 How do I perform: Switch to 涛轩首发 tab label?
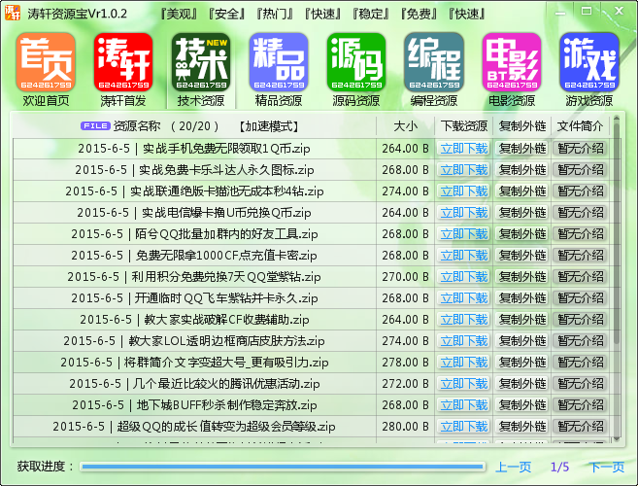123,101
